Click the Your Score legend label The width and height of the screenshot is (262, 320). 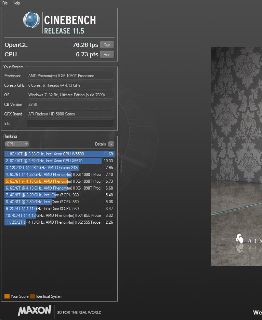pos(19,296)
